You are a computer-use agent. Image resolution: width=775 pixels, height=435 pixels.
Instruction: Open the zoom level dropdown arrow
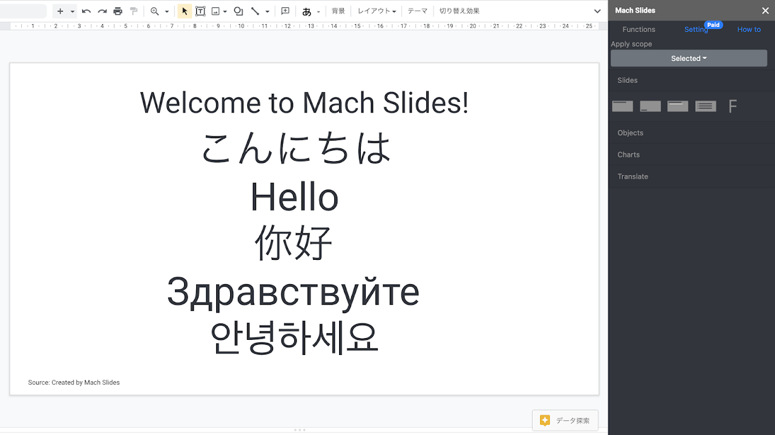(x=167, y=12)
